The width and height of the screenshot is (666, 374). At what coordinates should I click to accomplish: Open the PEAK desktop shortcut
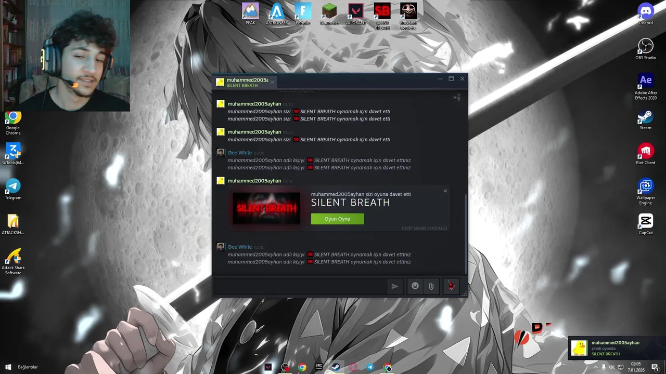point(250,14)
